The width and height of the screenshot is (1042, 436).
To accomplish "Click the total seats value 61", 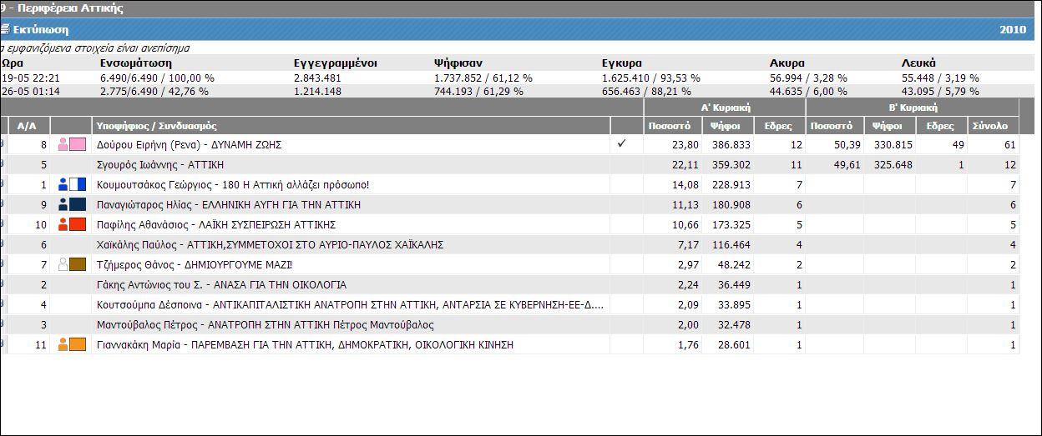I will pos(1009,144).
